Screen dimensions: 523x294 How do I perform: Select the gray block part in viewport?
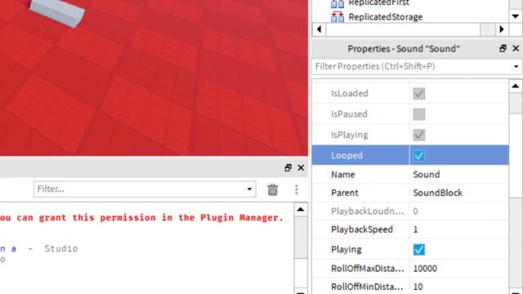pos(57,11)
